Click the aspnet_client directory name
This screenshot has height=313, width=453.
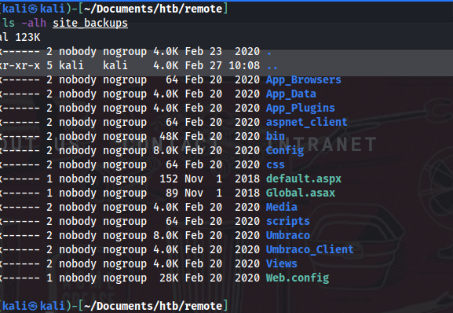click(x=306, y=123)
